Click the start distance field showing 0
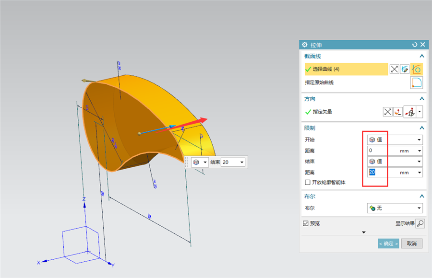The height and width of the screenshot is (278, 432). (383, 151)
